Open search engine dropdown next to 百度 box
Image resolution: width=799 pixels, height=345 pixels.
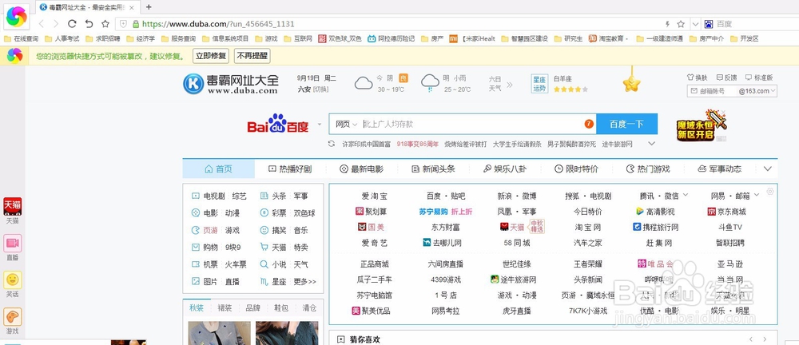[696, 24]
